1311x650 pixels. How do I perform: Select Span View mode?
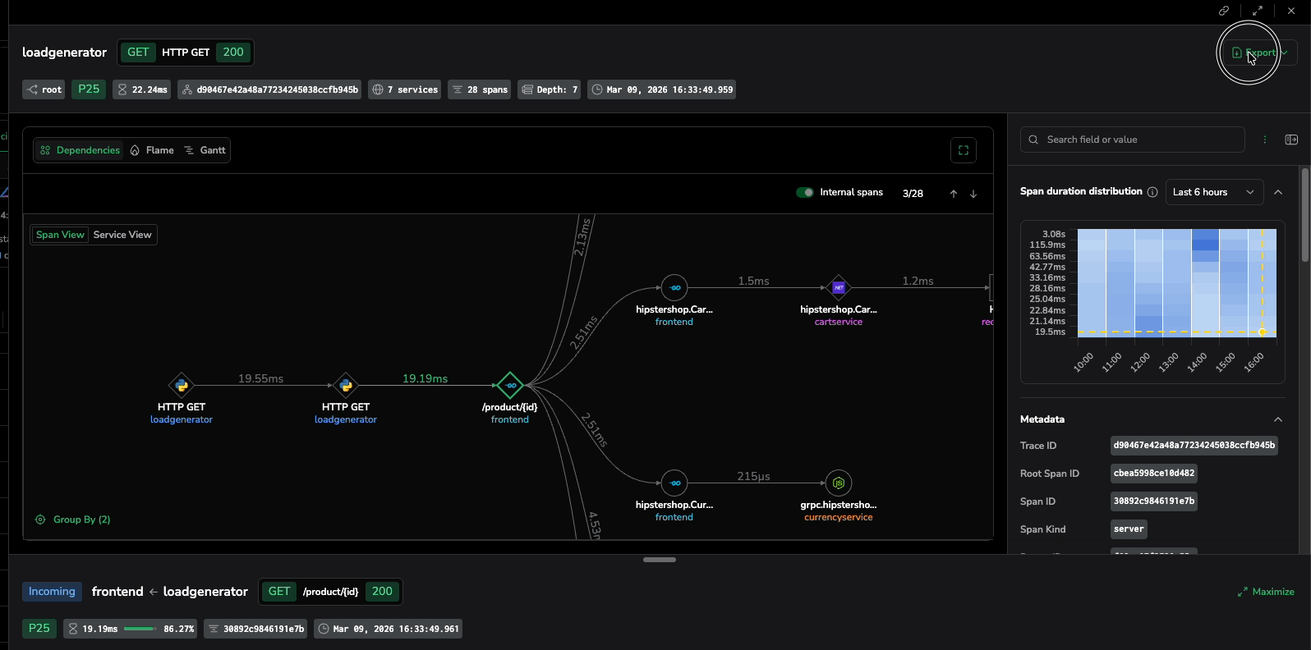(x=60, y=235)
